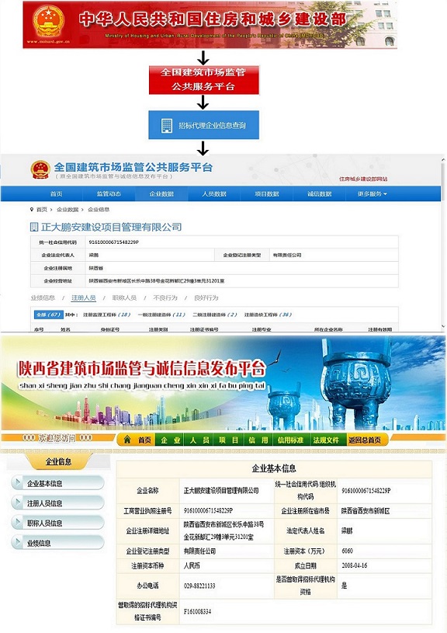
Task: Click office phone number 029-88221133
Action: tap(199, 586)
